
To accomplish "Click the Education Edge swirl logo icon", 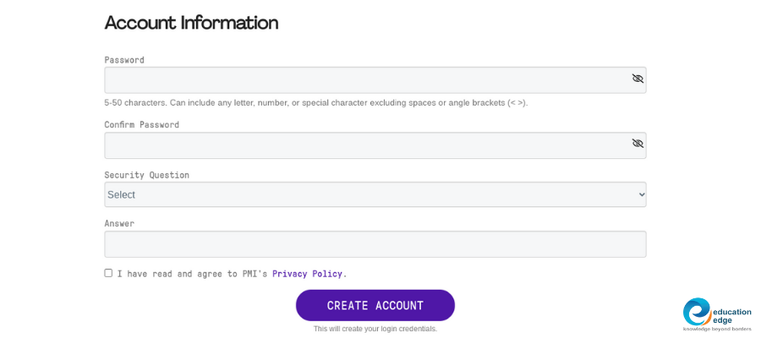I will pos(697,311).
